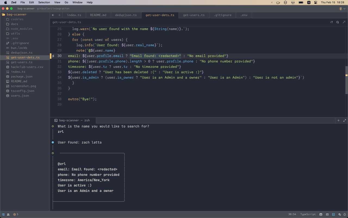The image size is (348, 218).
Task: Click the gitbutler/integration branch name
Action: 53,8
